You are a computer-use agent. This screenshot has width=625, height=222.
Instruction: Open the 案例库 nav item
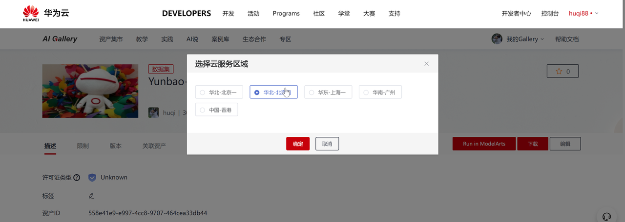[220, 39]
